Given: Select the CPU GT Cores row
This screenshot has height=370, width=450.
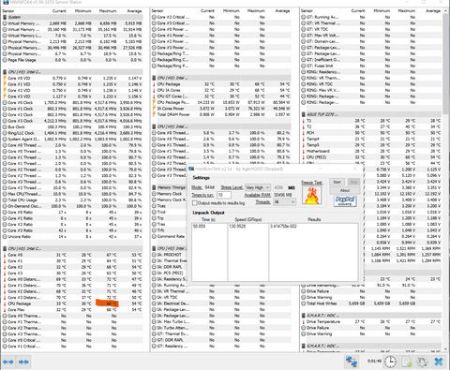Looking at the screenshot, I should 221,96.
